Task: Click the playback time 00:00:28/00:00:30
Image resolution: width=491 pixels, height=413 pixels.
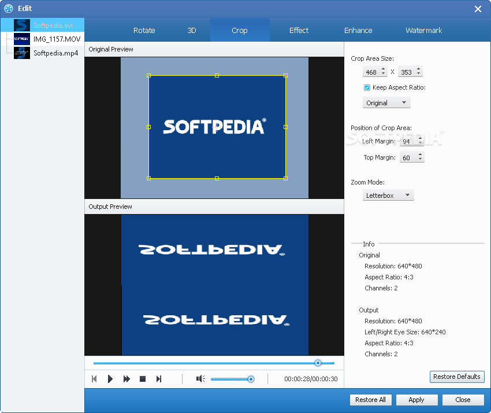Action: pyautogui.click(x=311, y=379)
